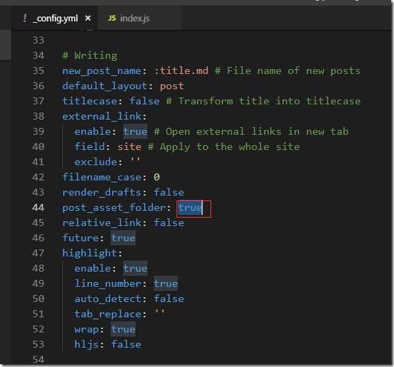
Task: Click the post_asset_folder key
Action: pyautogui.click(x=114, y=208)
